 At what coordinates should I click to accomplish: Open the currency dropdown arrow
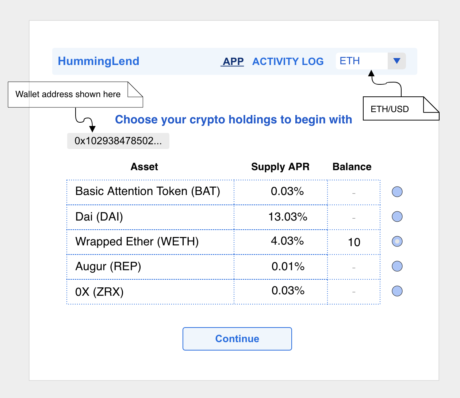396,61
